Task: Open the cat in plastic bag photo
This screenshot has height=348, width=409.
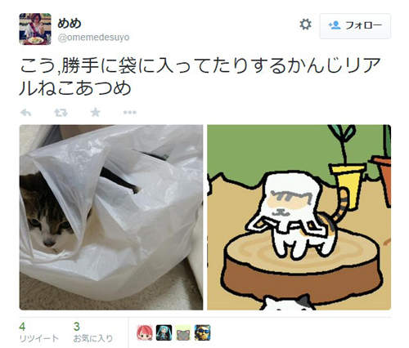Action: click(x=111, y=217)
